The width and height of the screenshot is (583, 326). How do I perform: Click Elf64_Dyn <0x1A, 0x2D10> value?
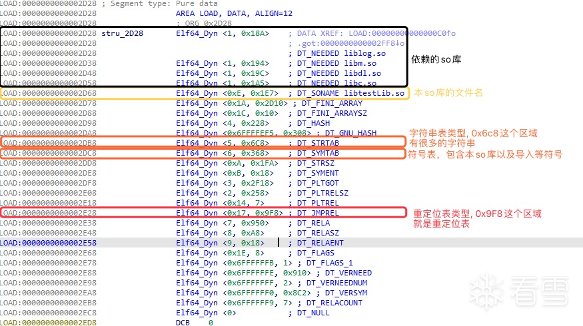coord(232,103)
